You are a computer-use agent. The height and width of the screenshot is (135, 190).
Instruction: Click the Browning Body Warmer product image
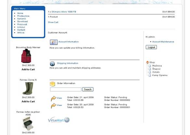point(26,56)
